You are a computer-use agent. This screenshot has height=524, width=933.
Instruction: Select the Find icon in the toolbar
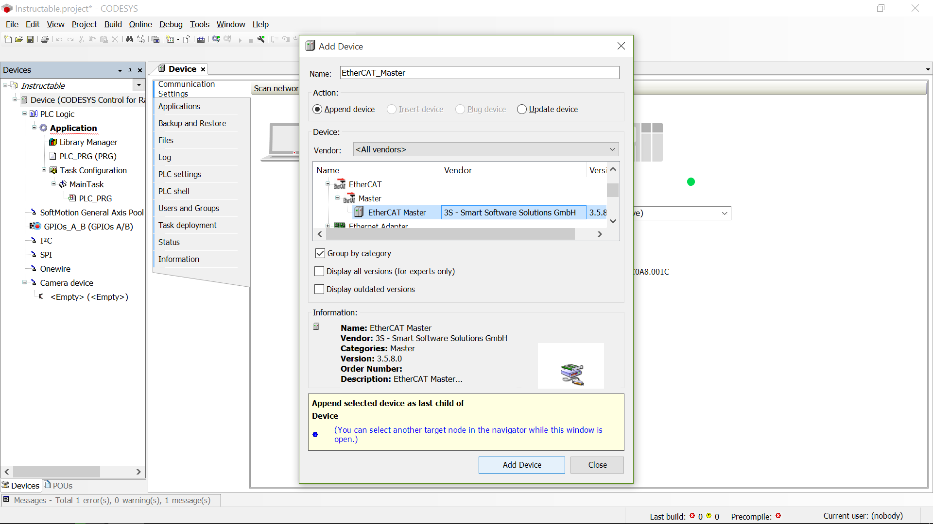point(129,39)
